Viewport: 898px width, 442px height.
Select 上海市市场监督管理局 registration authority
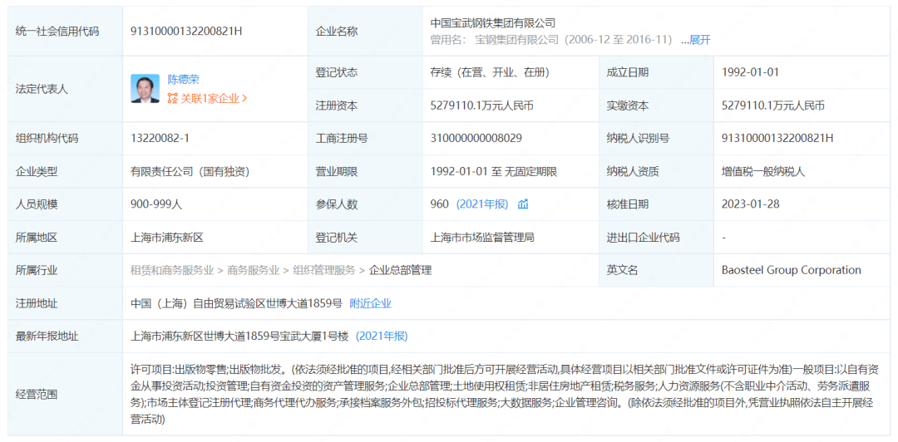pos(482,237)
